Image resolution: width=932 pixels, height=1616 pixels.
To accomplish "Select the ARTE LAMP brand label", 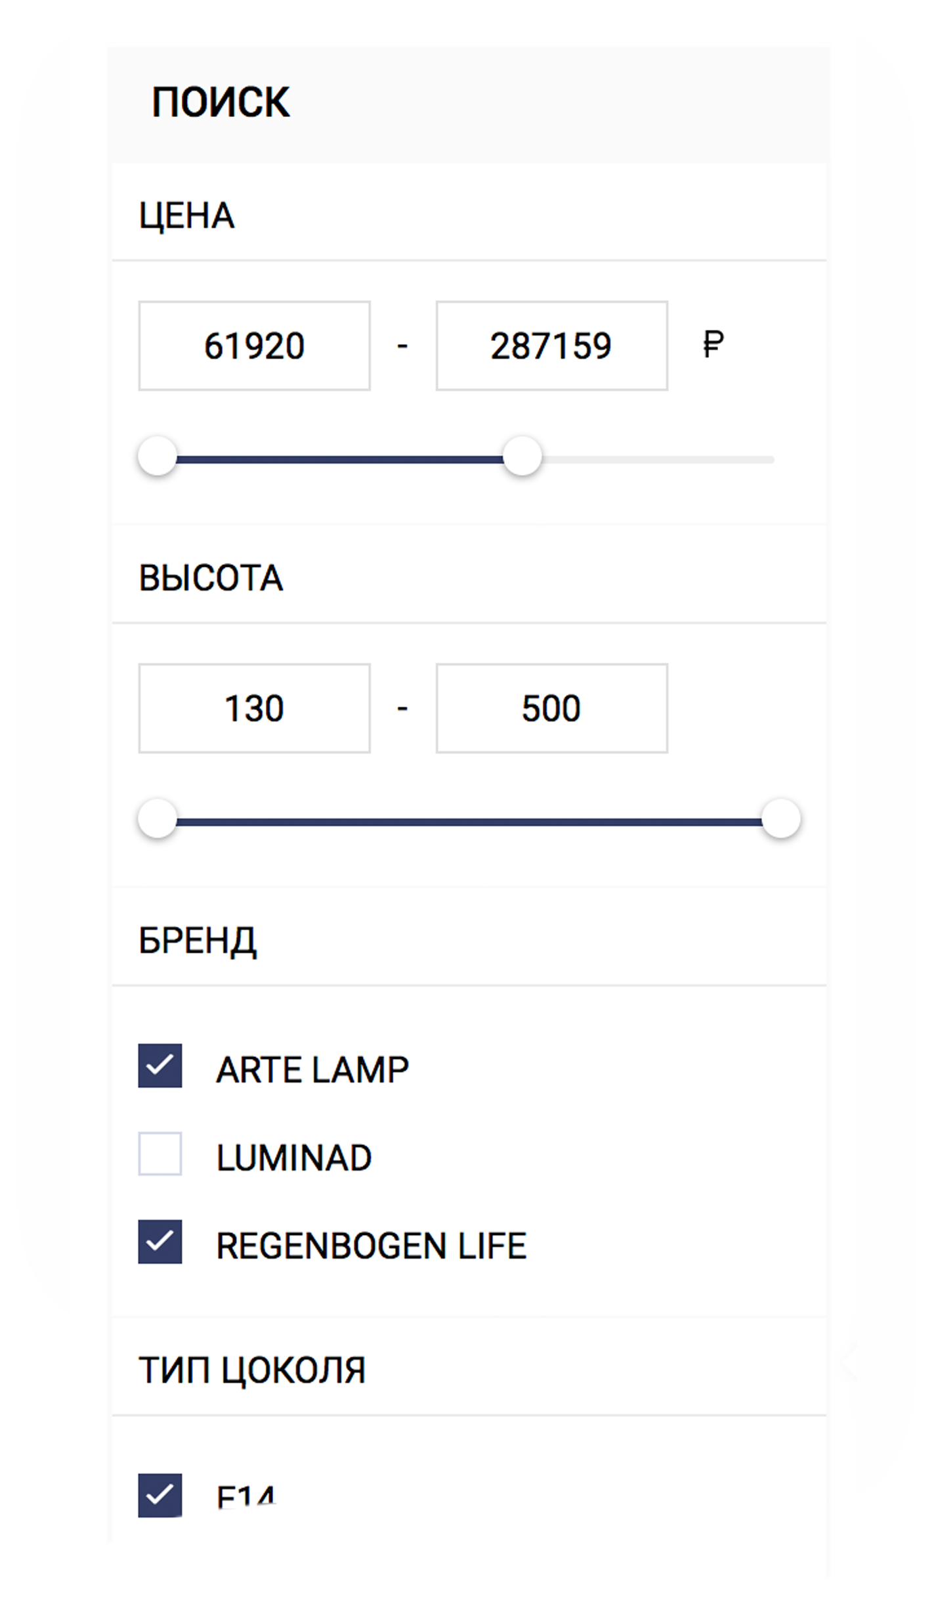I will [x=312, y=1069].
